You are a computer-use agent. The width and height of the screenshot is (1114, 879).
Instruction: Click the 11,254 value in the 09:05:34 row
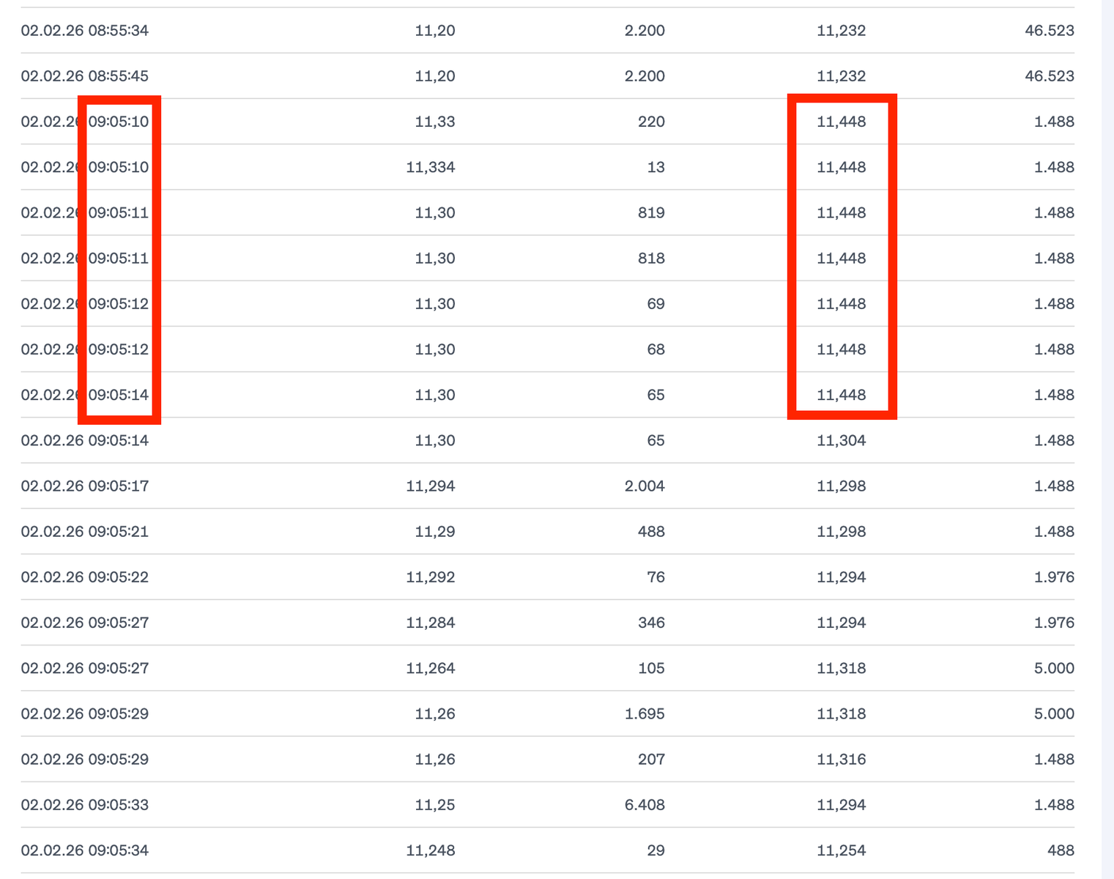point(842,850)
